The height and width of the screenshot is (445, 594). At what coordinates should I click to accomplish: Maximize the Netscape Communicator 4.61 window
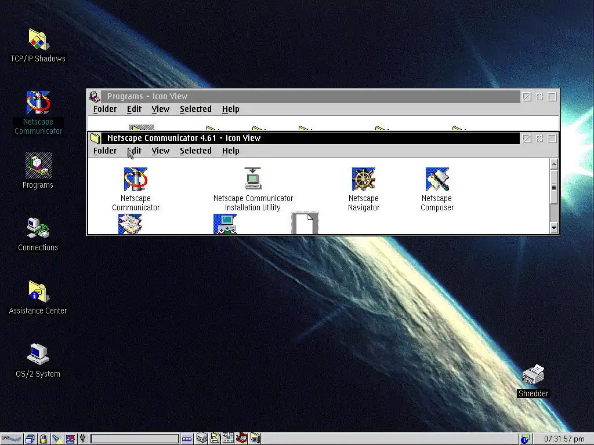552,138
